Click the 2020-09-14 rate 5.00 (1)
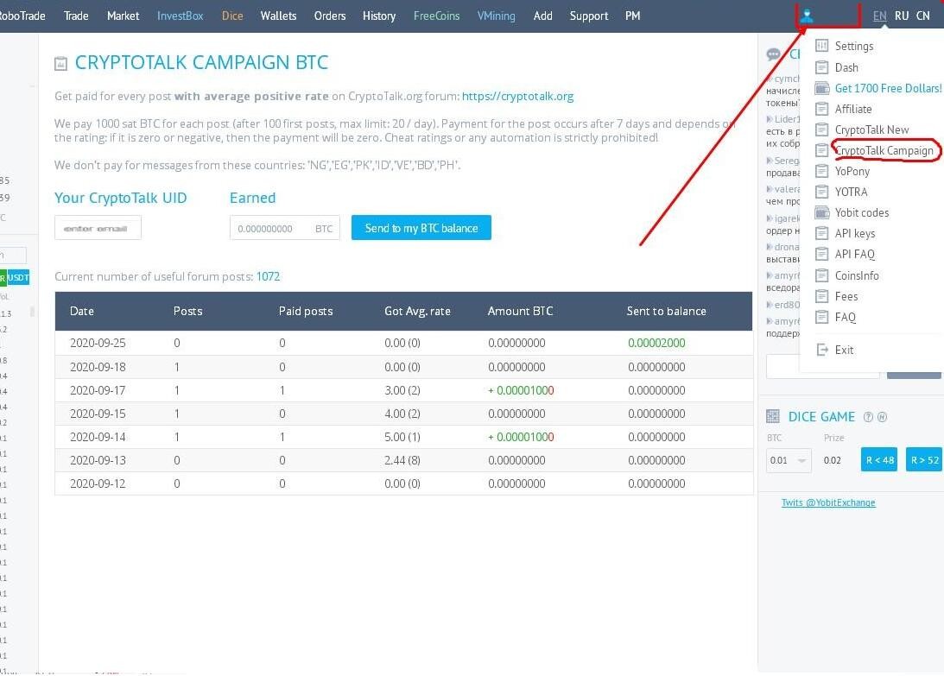 (x=402, y=437)
